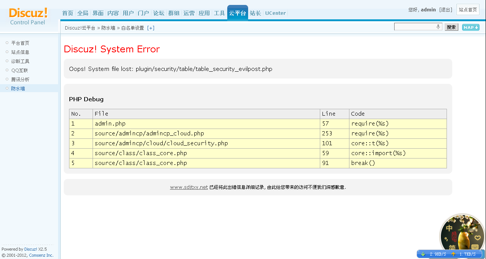Open the 门户 top menu
The height and width of the screenshot is (259, 486).
click(x=143, y=13)
